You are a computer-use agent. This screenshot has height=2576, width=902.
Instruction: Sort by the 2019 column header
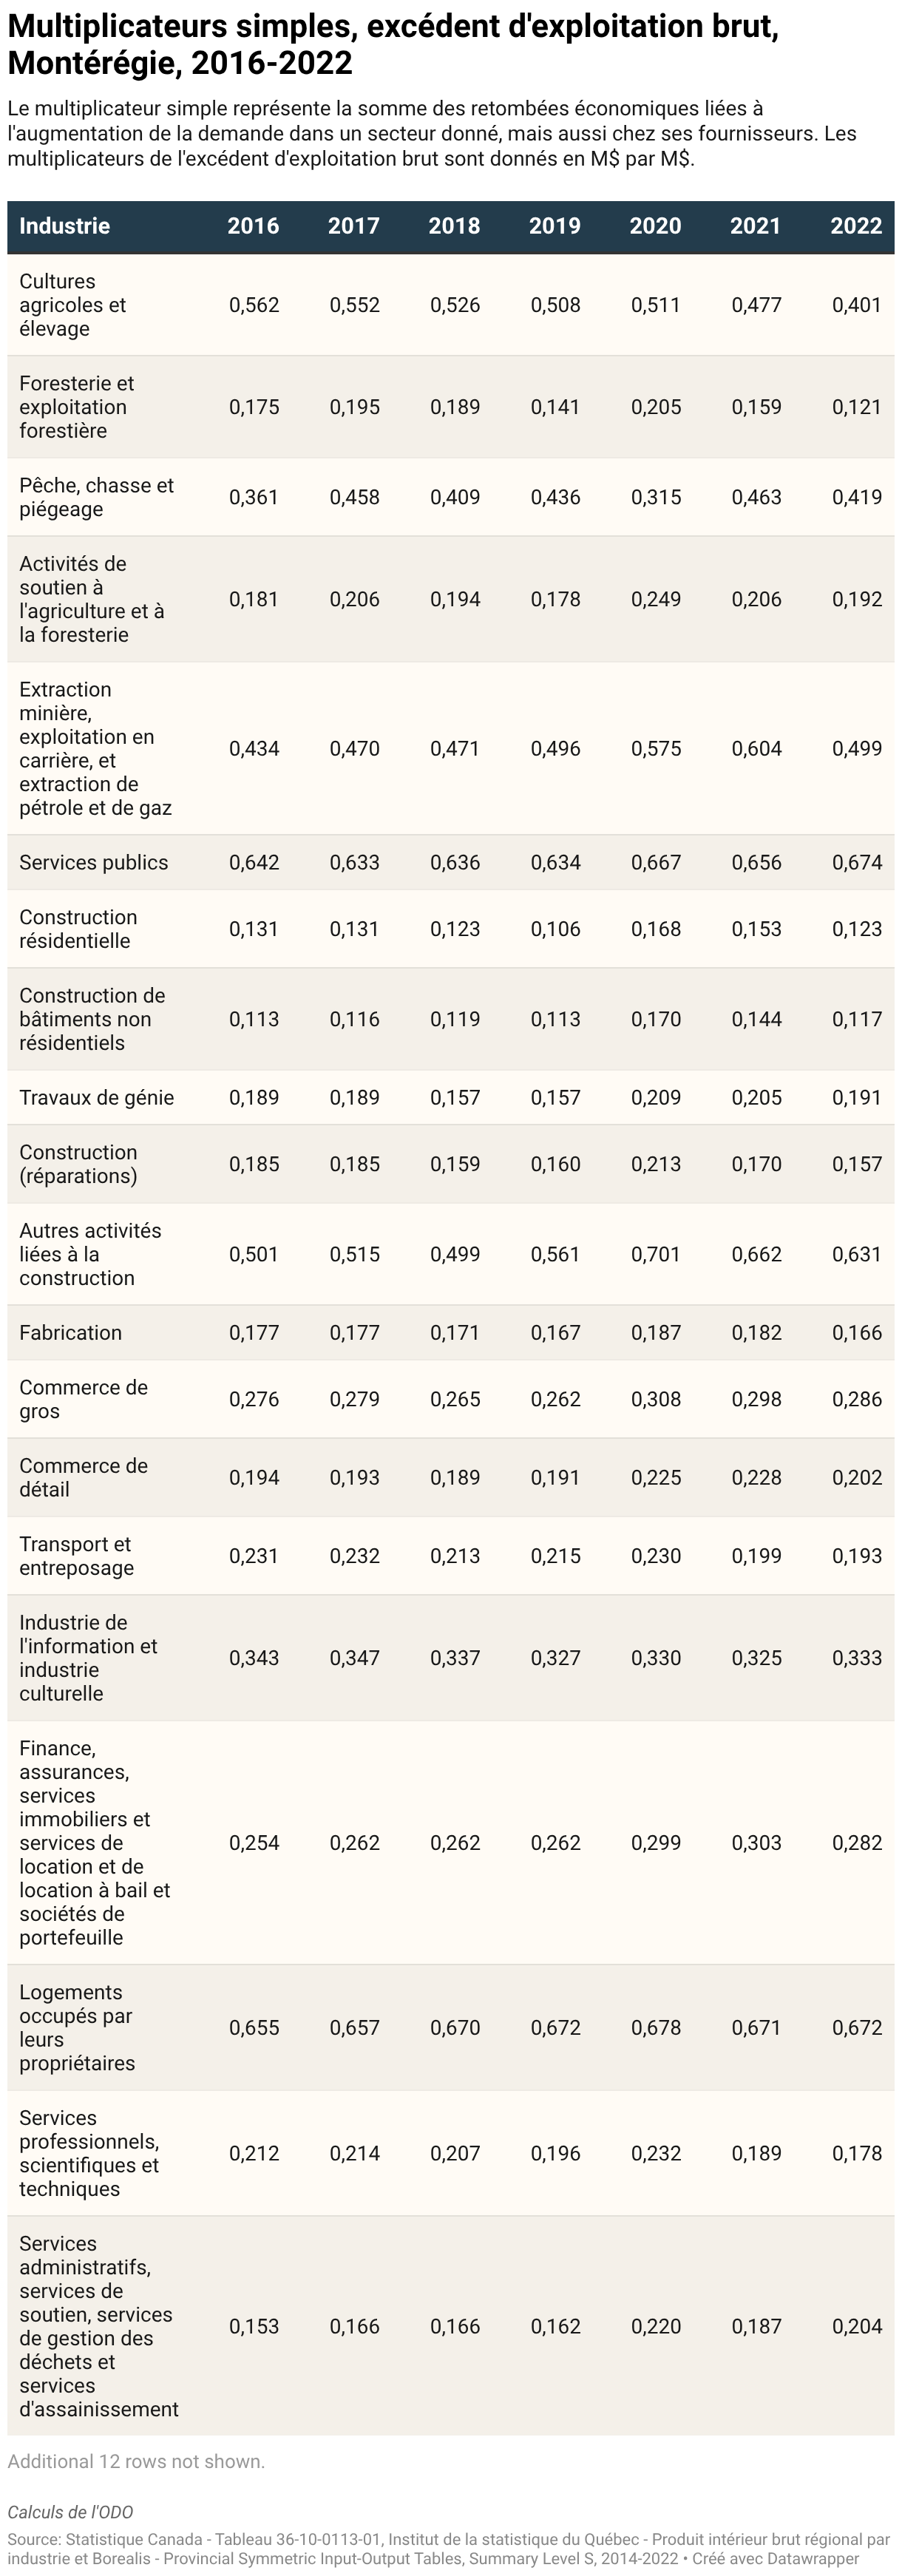coord(555,226)
